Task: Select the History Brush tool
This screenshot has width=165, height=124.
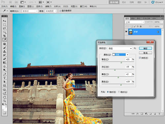Action: (5, 55)
